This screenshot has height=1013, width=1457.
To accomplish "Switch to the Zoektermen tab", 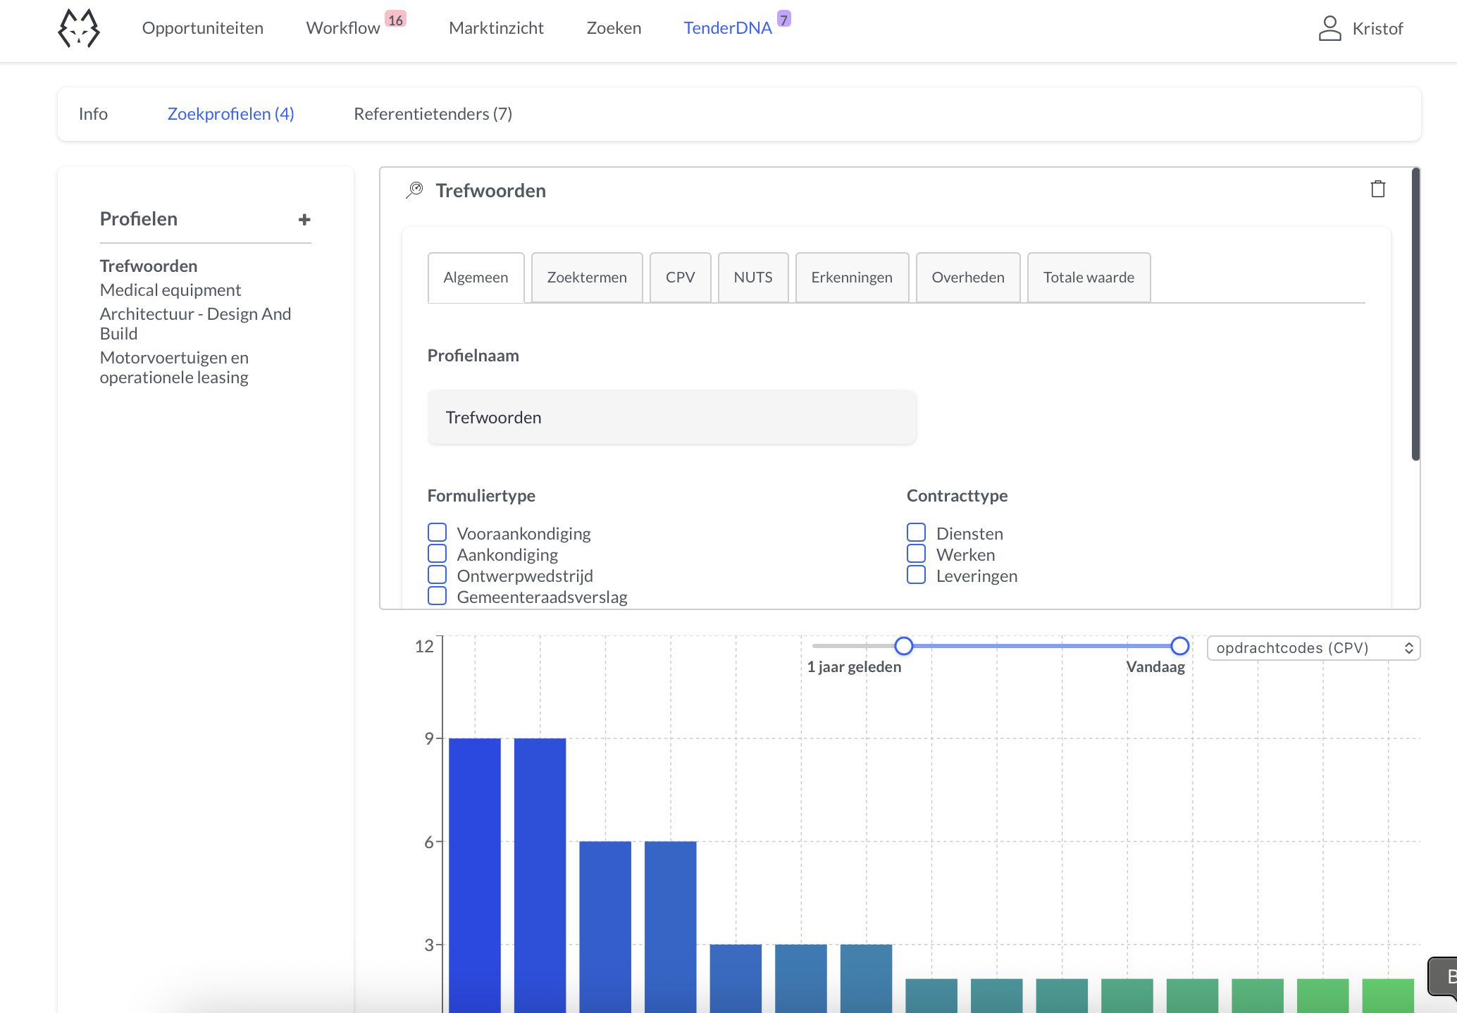I will tap(586, 277).
